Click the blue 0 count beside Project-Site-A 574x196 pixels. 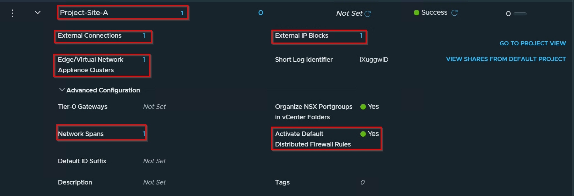[x=260, y=13]
